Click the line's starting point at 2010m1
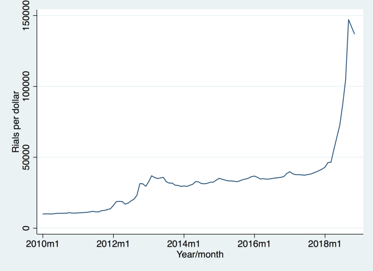 click(43, 214)
